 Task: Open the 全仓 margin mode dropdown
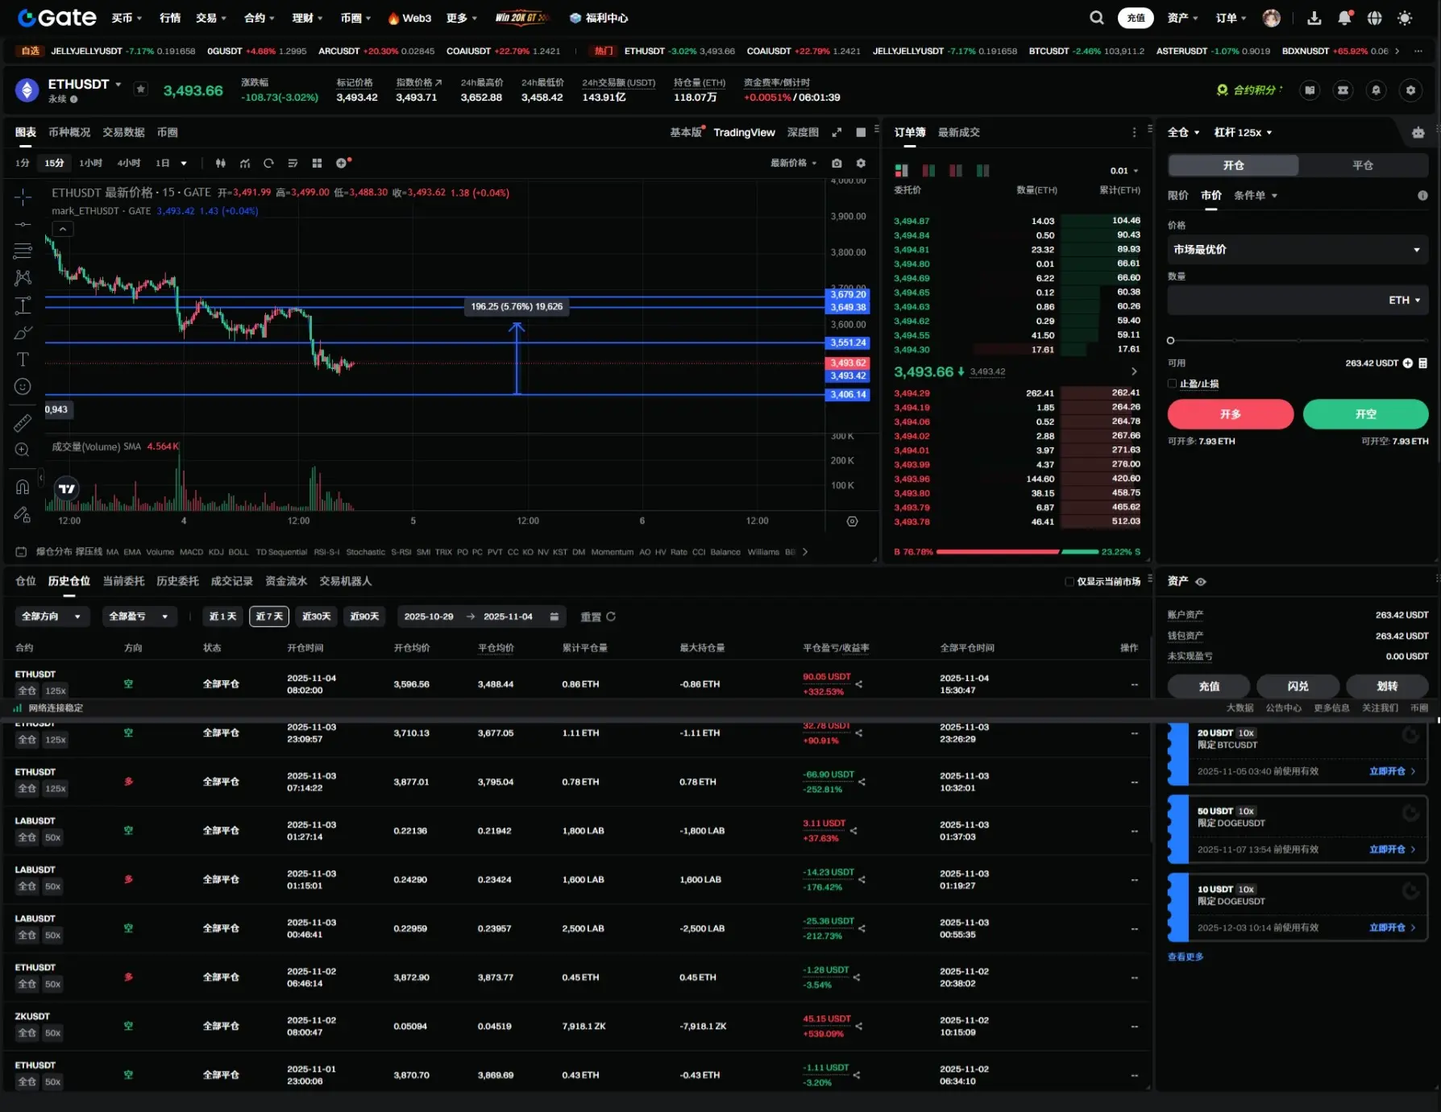click(1183, 132)
